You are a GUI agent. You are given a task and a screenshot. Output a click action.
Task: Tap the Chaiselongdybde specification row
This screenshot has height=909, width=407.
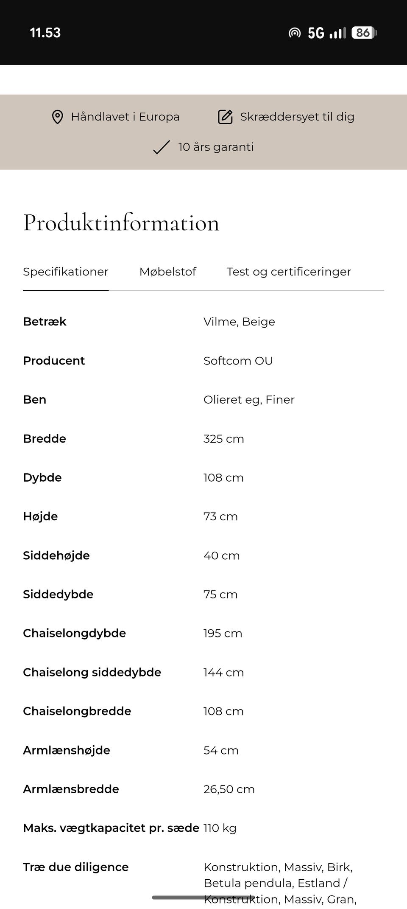[75, 633]
